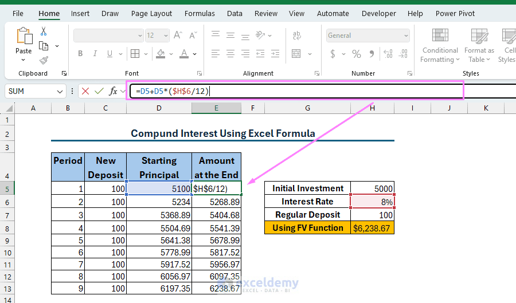Viewport: 516px width, 303px height.
Task: Open Number format dialog launcher
Action: click(410, 73)
